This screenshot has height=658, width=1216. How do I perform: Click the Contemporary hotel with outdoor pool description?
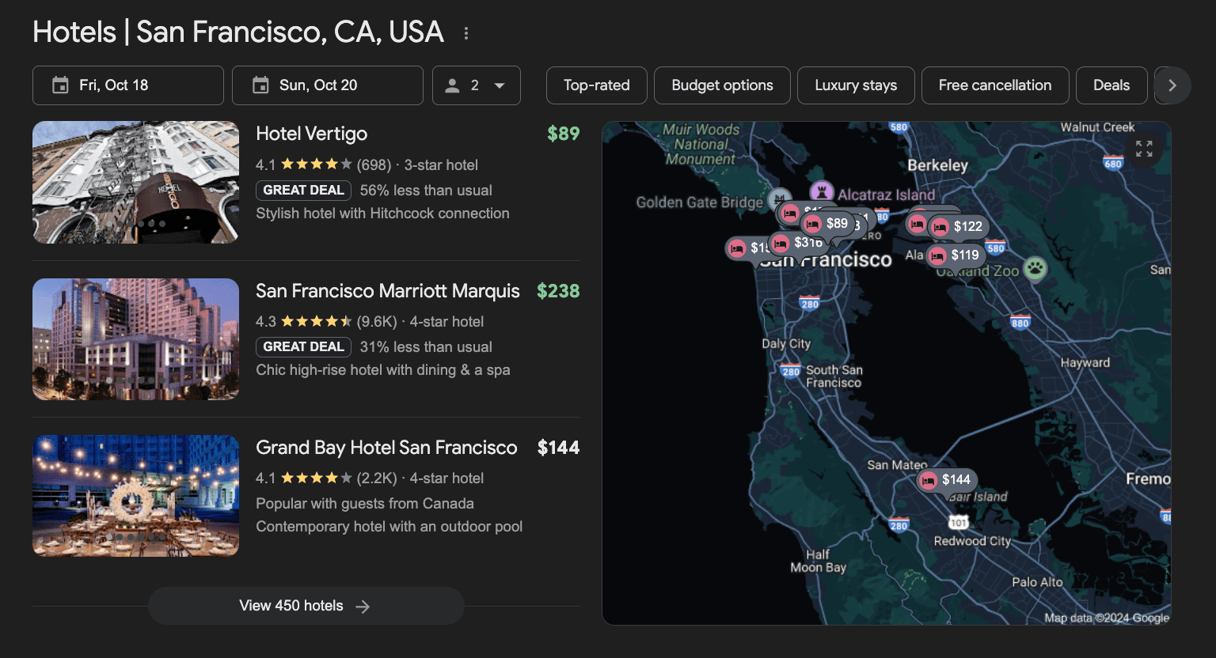(389, 527)
